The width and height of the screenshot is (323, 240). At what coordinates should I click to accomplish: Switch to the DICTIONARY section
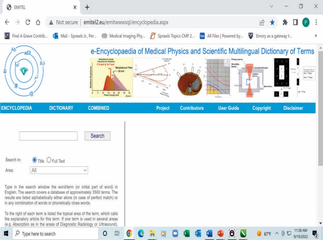pyautogui.click(x=61, y=108)
